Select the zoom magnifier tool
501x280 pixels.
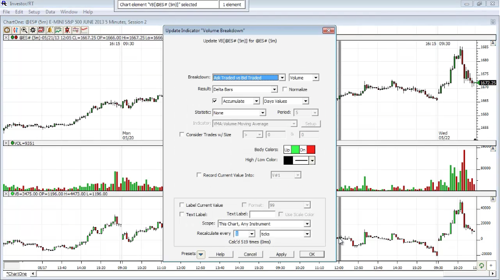tap(24, 30)
